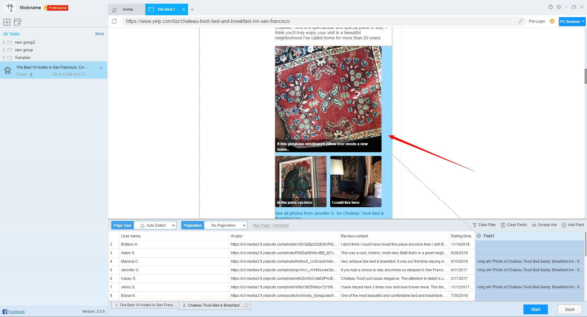
Task: Open the Home tab house icon
Action: [x=114, y=10]
